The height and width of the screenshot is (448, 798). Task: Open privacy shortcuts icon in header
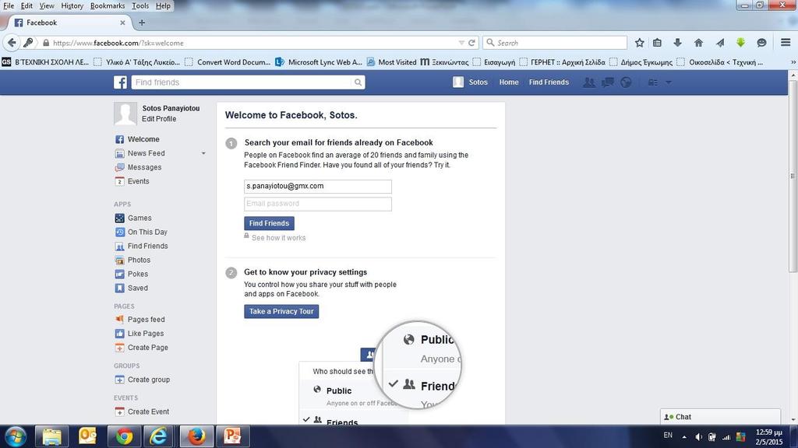pos(653,82)
